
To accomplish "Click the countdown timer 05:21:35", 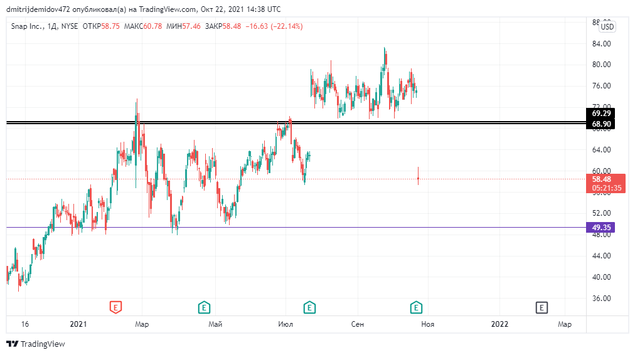I will pyautogui.click(x=606, y=188).
